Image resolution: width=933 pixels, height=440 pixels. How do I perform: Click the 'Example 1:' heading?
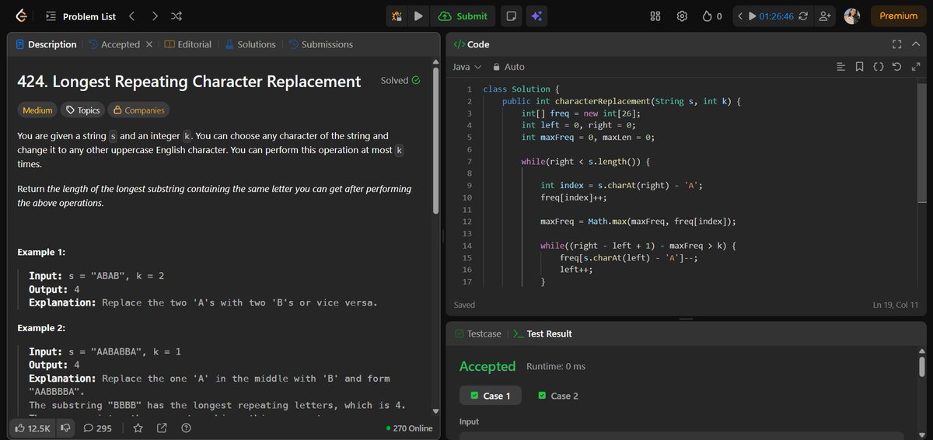click(41, 253)
